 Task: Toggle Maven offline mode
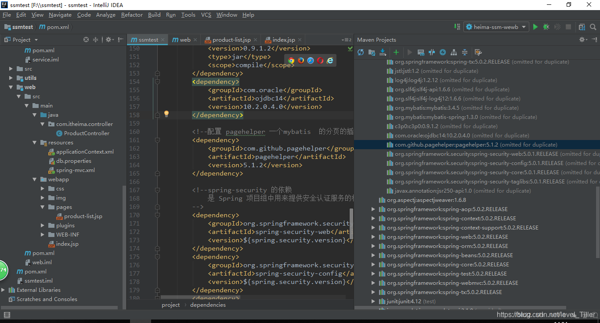coord(432,52)
